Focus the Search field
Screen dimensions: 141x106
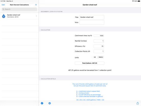(19, 9)
